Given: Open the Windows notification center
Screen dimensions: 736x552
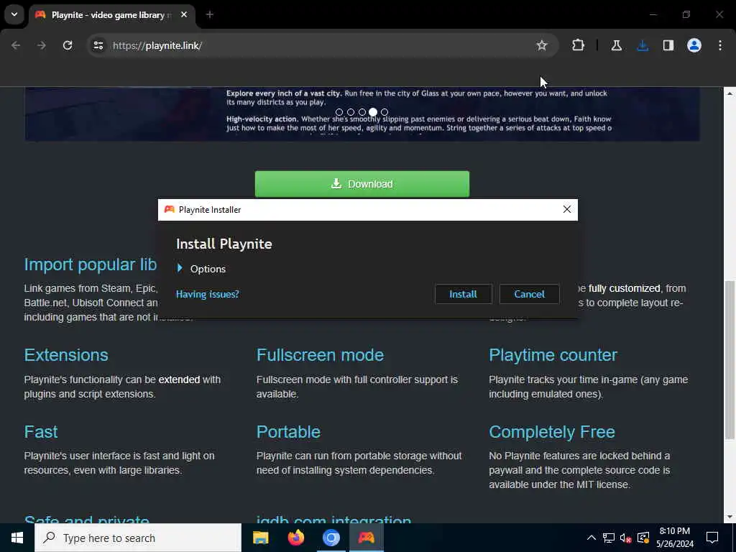Looking at the screenshot, I should click(712, 538).
